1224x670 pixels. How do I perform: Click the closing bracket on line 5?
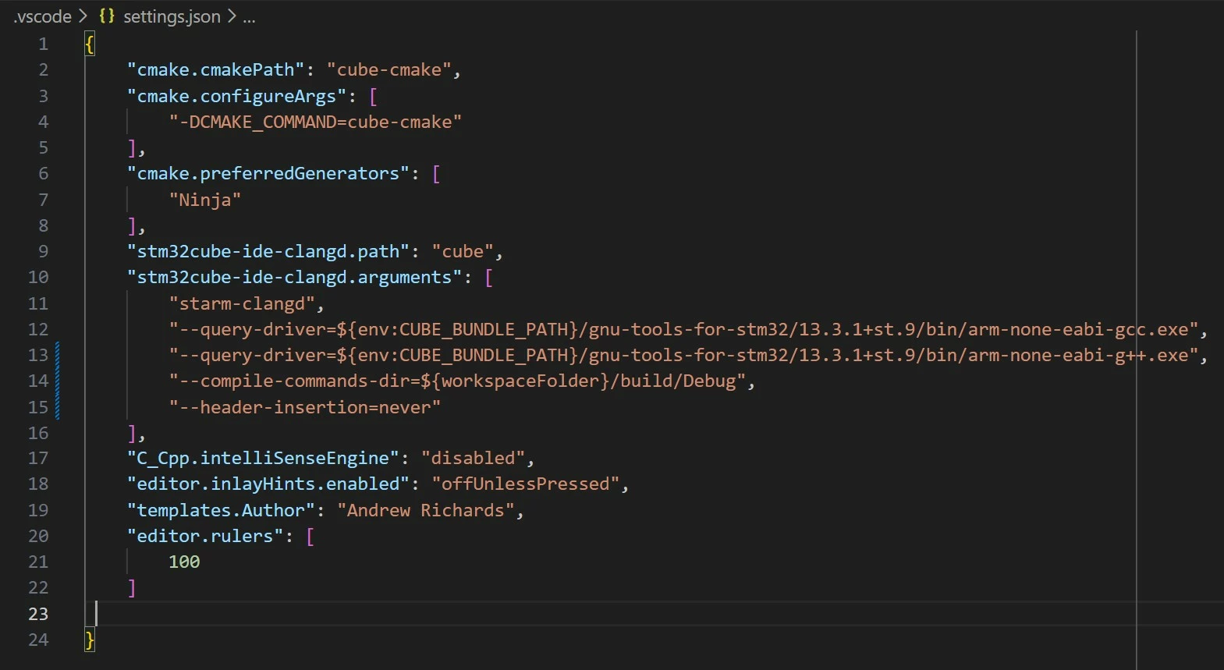coord(132,147)
